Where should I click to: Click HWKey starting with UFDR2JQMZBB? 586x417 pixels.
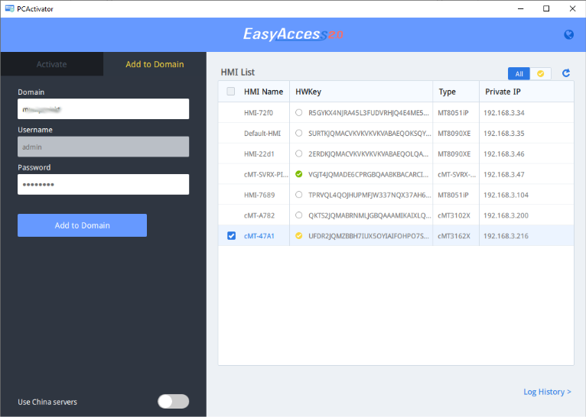coord(369,236)
